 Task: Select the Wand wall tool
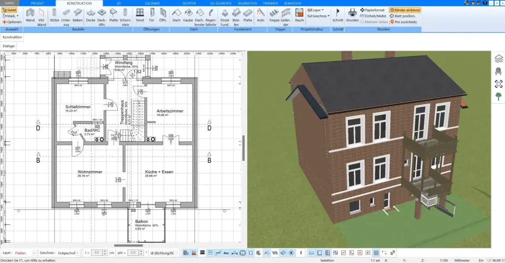pyautogui.click(x=30, y=15)
